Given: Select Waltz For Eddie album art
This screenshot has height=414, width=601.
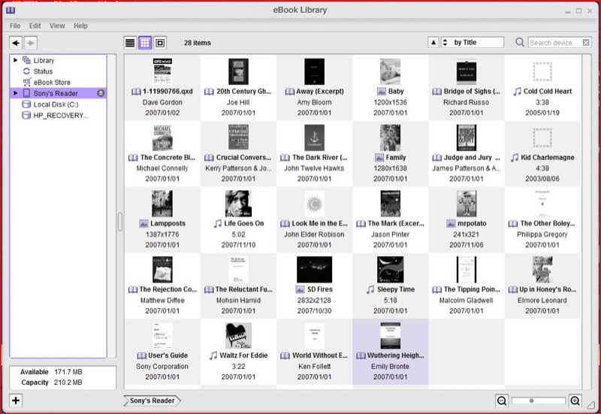Looking at the screenshot, I should (x=238, y=335).
